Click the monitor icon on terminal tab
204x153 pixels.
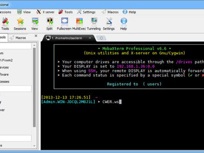(x=48, y=38)
